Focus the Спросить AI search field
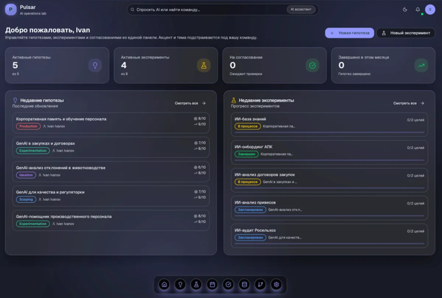The image size is (442, 298). coord(223,10)
